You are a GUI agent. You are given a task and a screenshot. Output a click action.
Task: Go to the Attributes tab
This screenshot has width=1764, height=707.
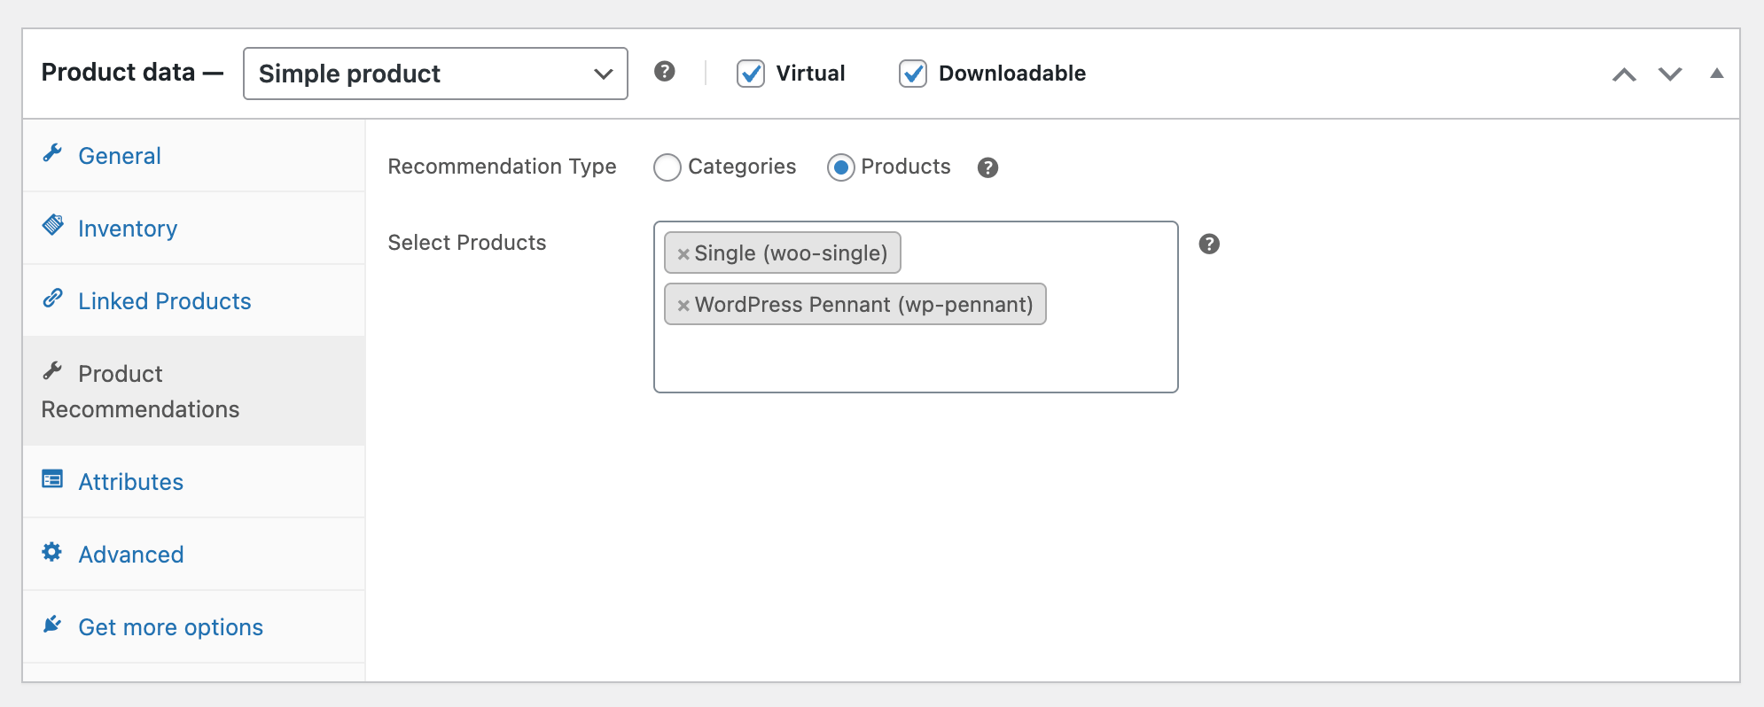tap(130, 482)
